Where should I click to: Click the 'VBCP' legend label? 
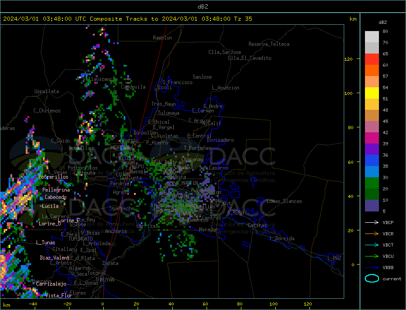tap(388, 222)
